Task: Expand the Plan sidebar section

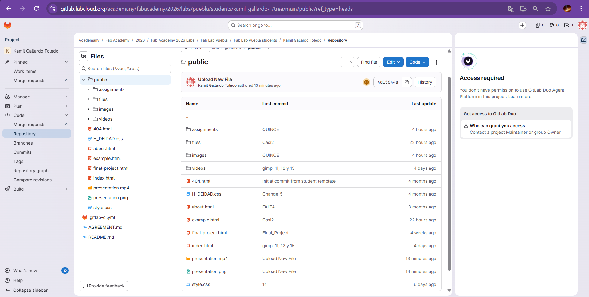Action: [x=37, y=106]
